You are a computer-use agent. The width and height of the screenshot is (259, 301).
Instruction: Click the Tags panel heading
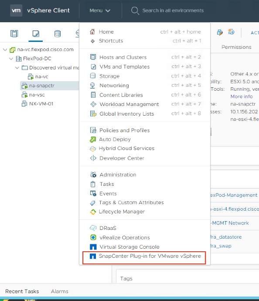(x=126, y=279)
